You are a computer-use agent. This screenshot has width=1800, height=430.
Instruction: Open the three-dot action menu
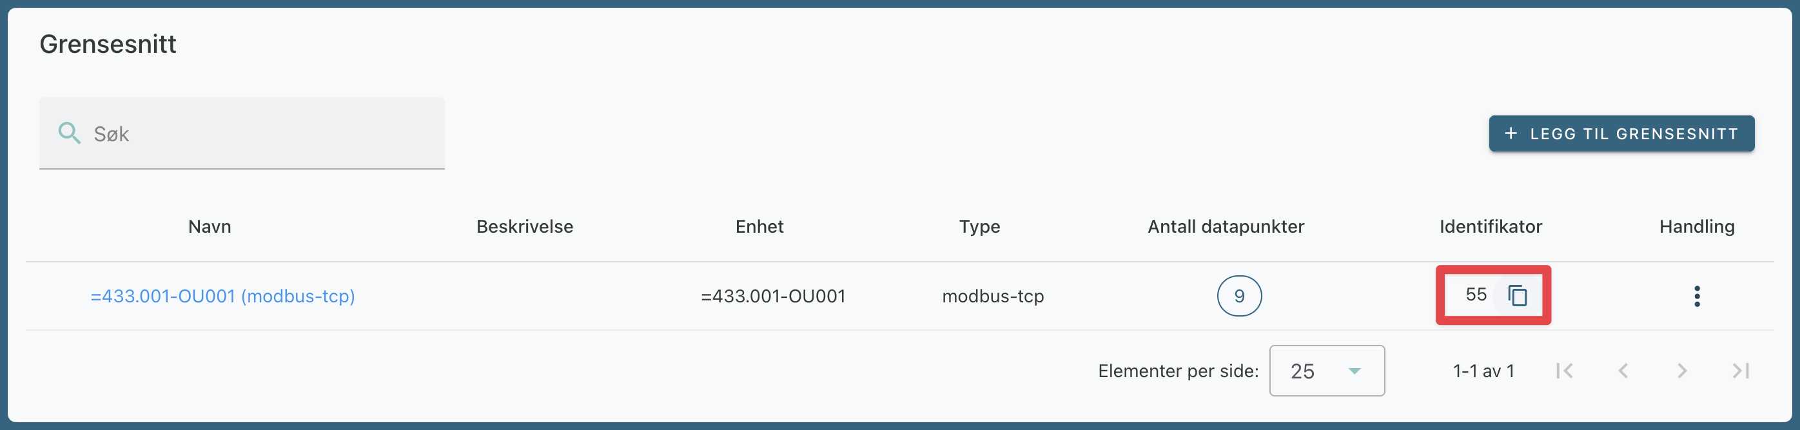pos(1697,297)
